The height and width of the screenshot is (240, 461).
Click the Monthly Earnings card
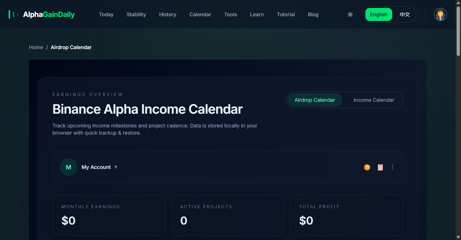point(109,215)
